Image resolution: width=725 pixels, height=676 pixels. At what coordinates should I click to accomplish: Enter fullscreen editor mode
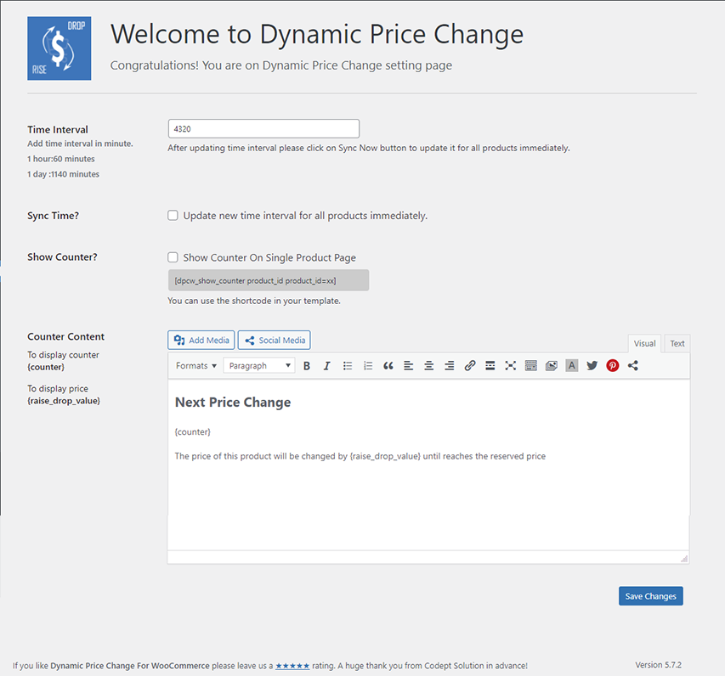click(x=511, y=366)
